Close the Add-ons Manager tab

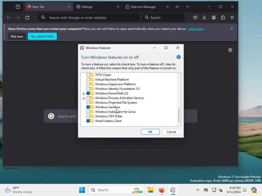[168, 7]
